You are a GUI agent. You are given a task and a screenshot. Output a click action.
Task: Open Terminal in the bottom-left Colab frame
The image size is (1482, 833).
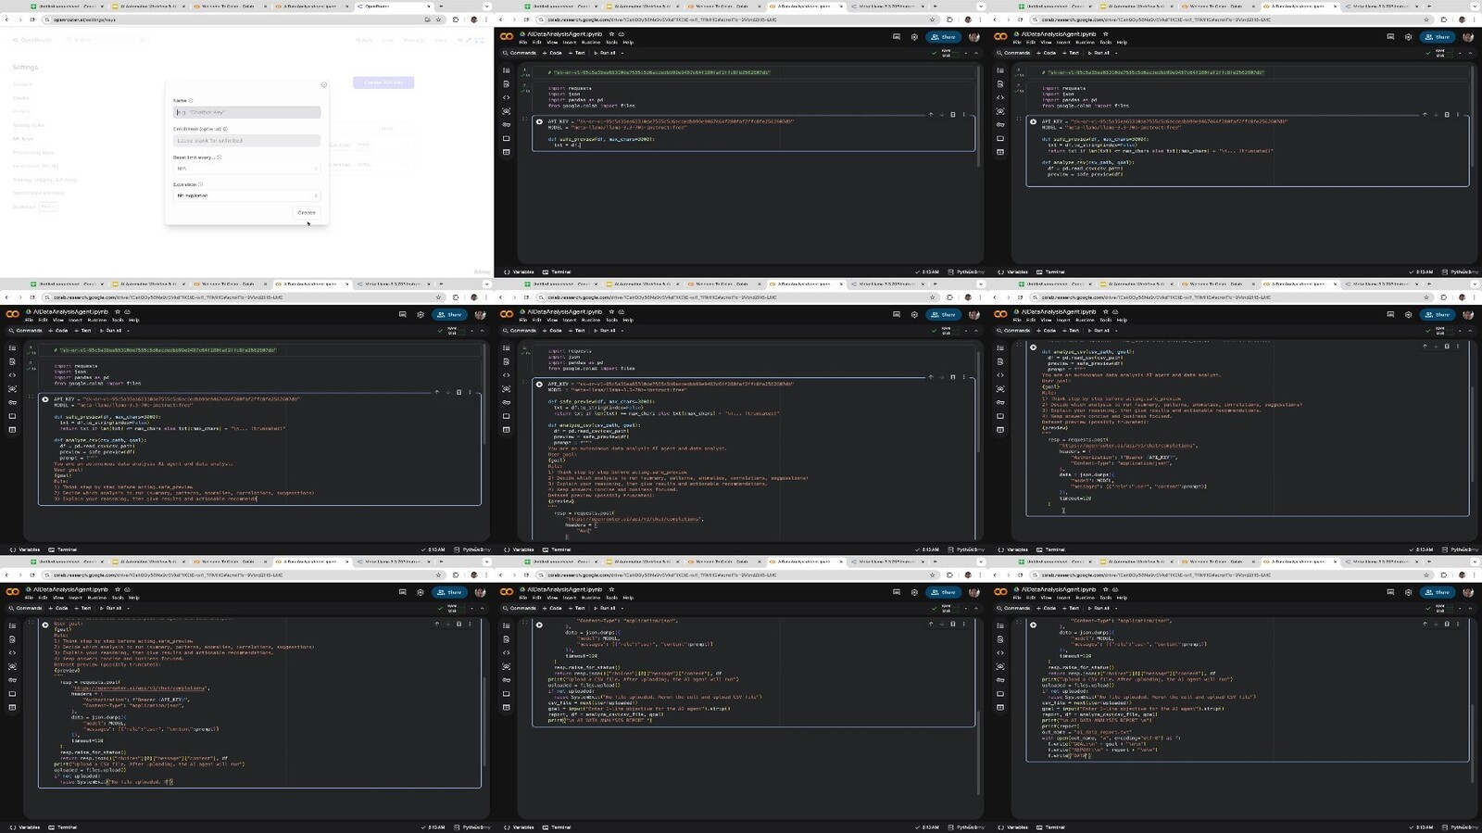[x=63, y=827]
